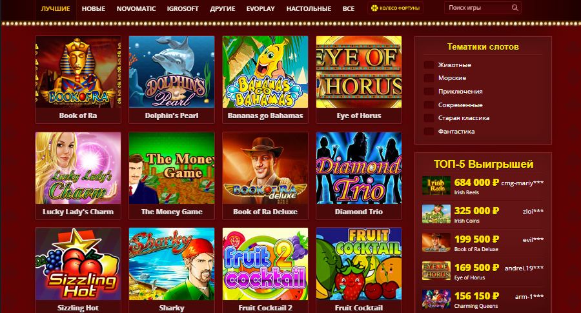
Task: Toggle the Старая классика checkbox
Action: (x=429, y=118)
